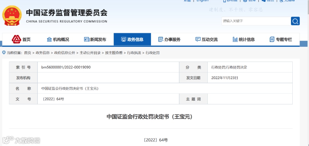Click the 分类 label cell
Image resolution: width=309 pixels, height=146 pixels.
coord(193,67)
